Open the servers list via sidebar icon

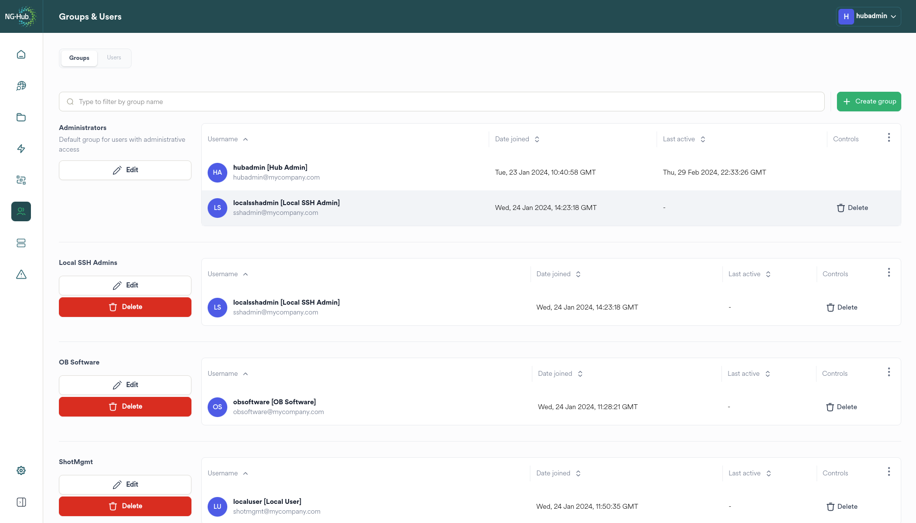click(x=21, y=243)
